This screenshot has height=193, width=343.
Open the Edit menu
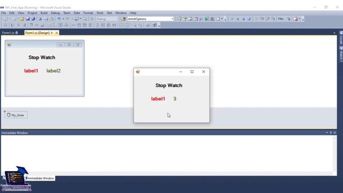(12, 13)
